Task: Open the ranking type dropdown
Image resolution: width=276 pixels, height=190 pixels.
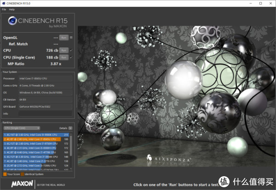Action: (22, 128)
